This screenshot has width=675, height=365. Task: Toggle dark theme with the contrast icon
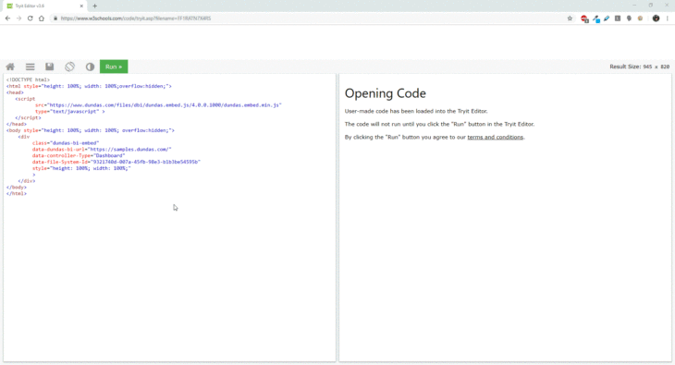[90, 67]
